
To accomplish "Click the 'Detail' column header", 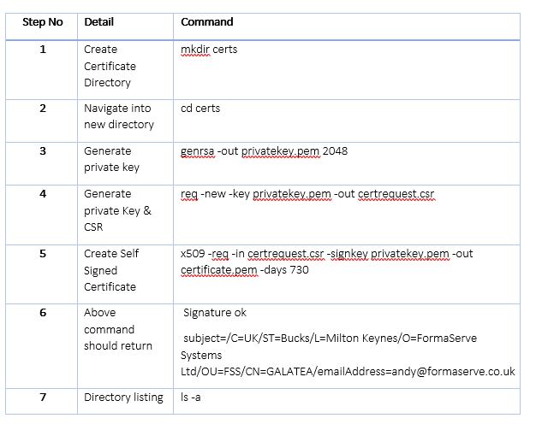I will (98, 22).
